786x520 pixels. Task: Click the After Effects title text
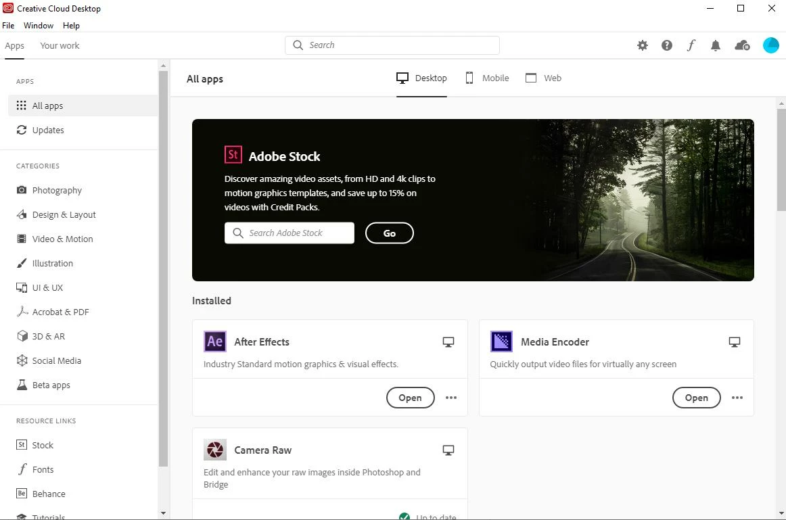[262, 342]
